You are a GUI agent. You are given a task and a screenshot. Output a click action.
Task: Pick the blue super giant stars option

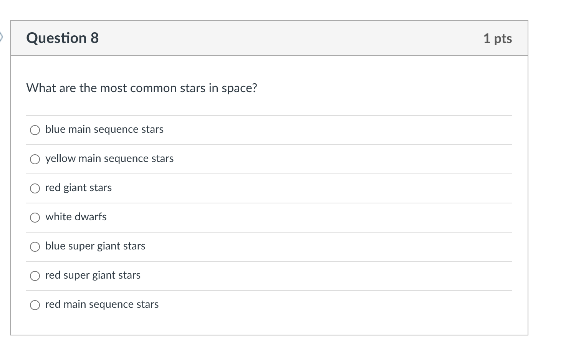pos(35,246)
